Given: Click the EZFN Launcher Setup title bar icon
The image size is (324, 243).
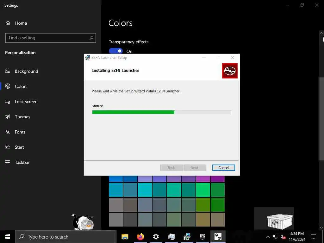Looking at the screenshot, I should pos(87,58).
